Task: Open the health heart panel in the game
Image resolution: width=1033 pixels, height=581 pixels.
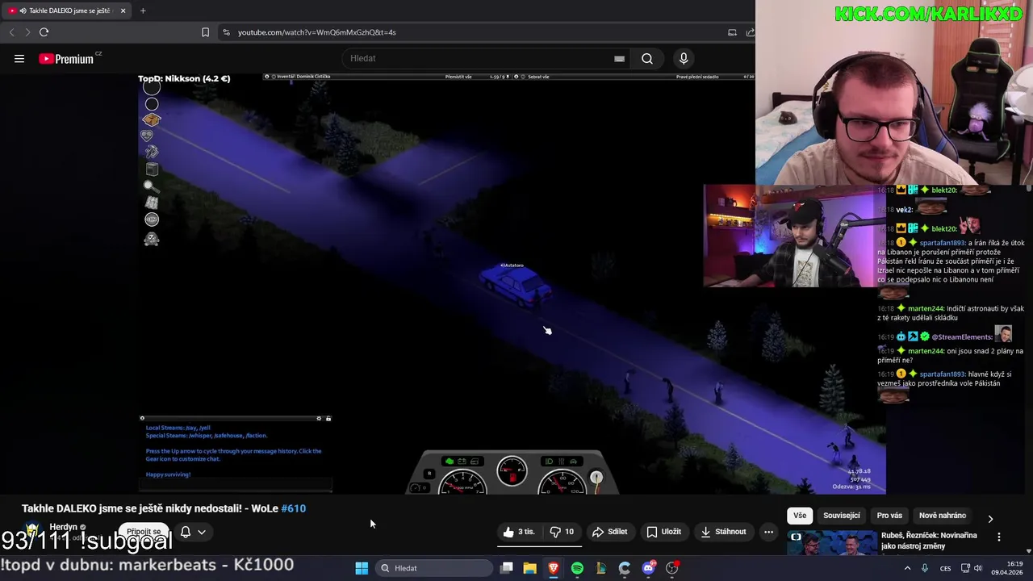Action: pyautogui.click(x=147, y=136)
